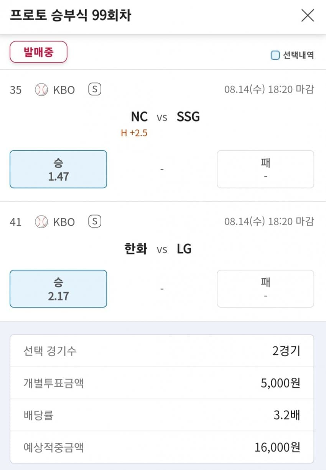Click the 예상적중금액 16,000원 row
The height and width of the screenshot is (470, 326).
click(x=162, y=447)
